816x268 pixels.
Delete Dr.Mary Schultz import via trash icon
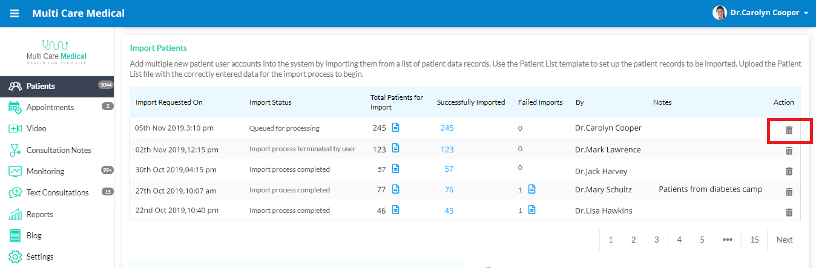[x=789, y=192]
